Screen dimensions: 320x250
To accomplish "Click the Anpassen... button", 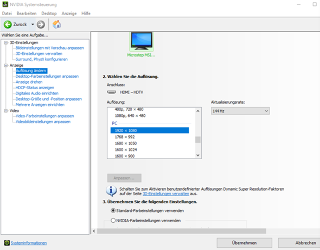I will 124,178.
